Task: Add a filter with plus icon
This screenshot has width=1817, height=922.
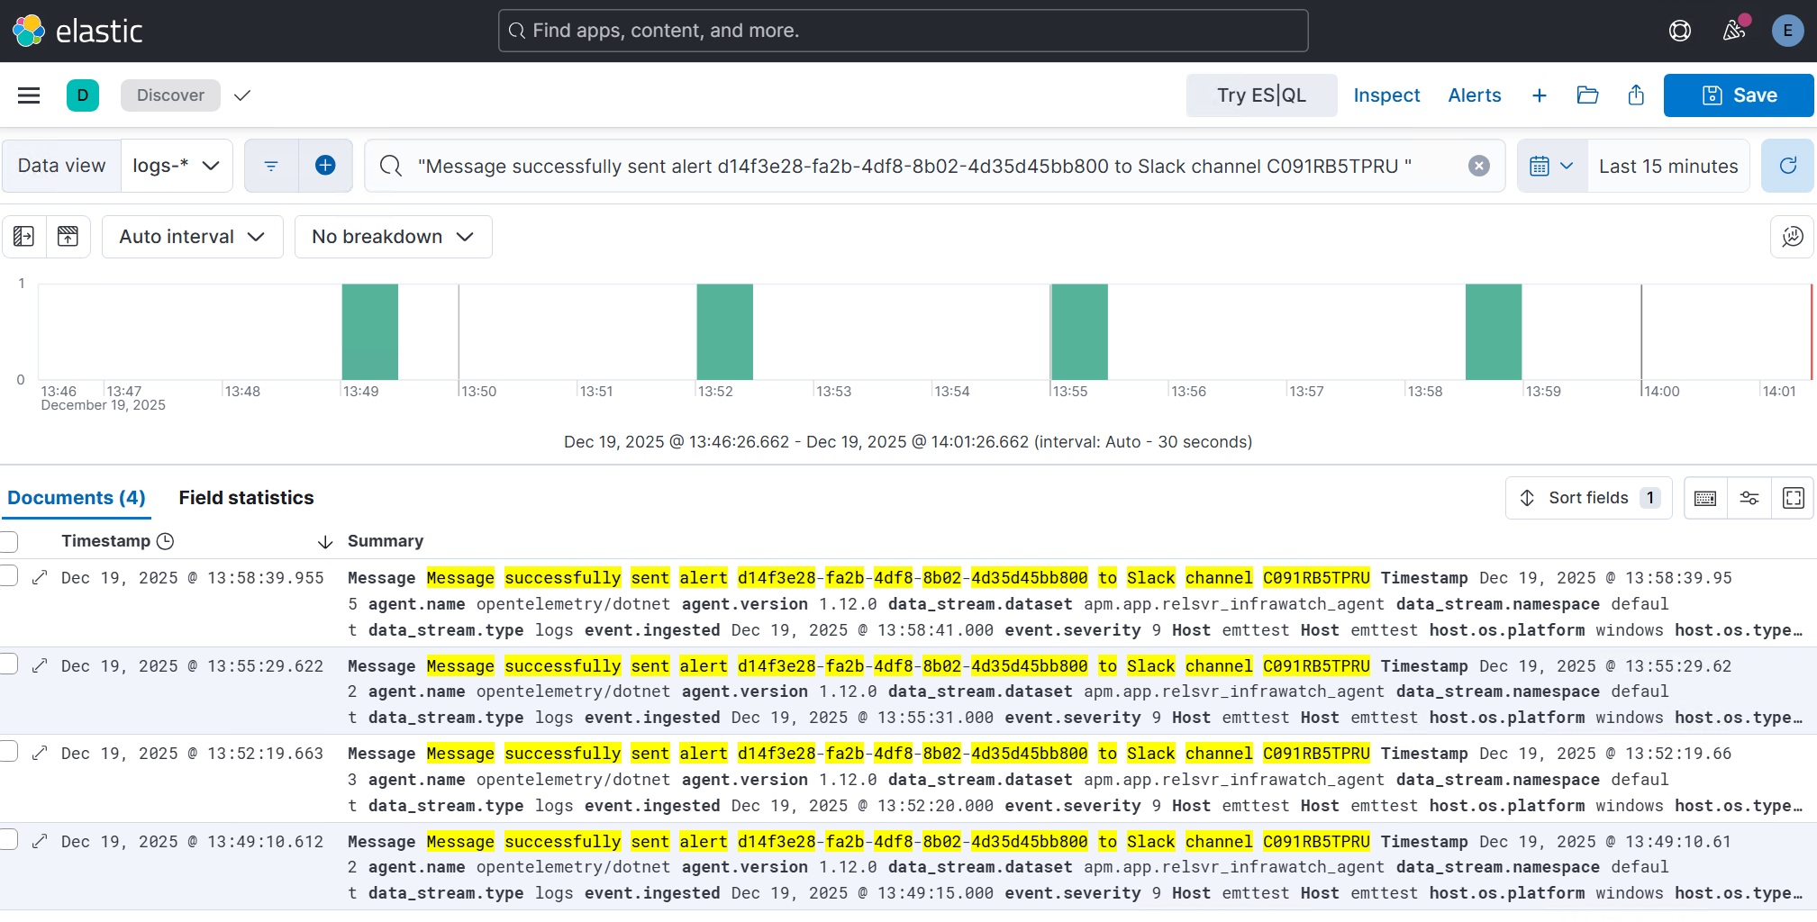Action: pos(325,166)
